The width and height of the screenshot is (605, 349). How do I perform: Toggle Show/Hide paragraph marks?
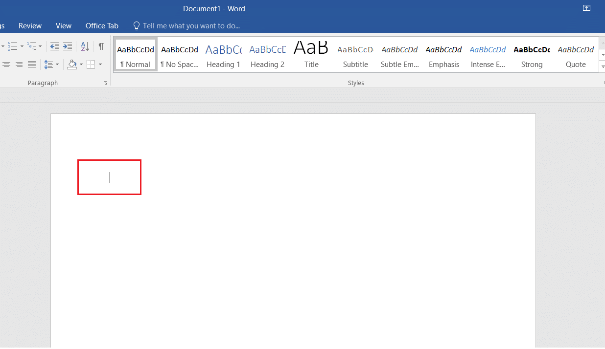(x=101, y=46)
